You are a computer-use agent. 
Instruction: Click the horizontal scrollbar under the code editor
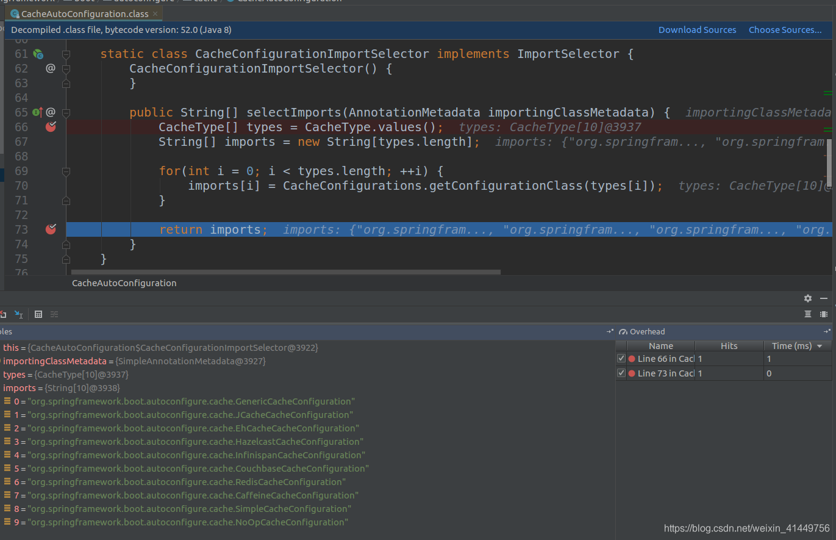[x=285, y=272]
